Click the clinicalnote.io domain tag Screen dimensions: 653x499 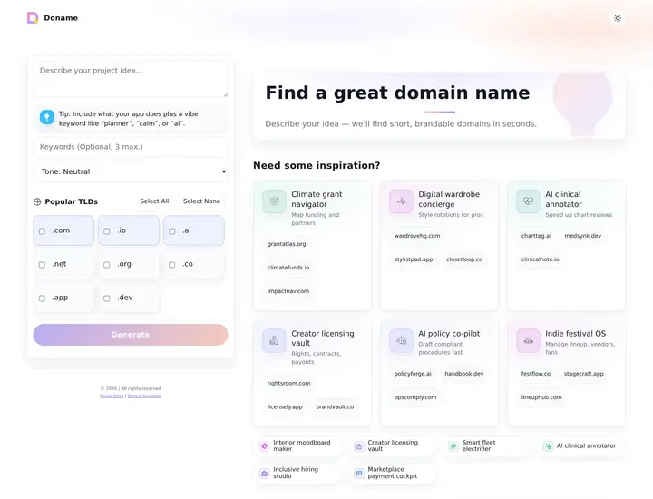[541, 259]
